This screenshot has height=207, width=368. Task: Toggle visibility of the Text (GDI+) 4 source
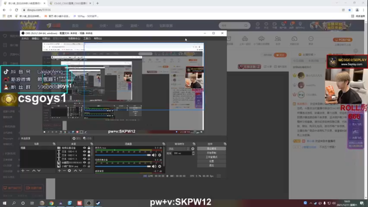click(x=85, y=155)
